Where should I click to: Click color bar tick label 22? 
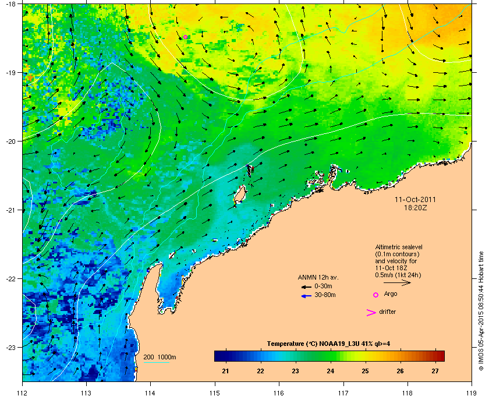(260, 371)
